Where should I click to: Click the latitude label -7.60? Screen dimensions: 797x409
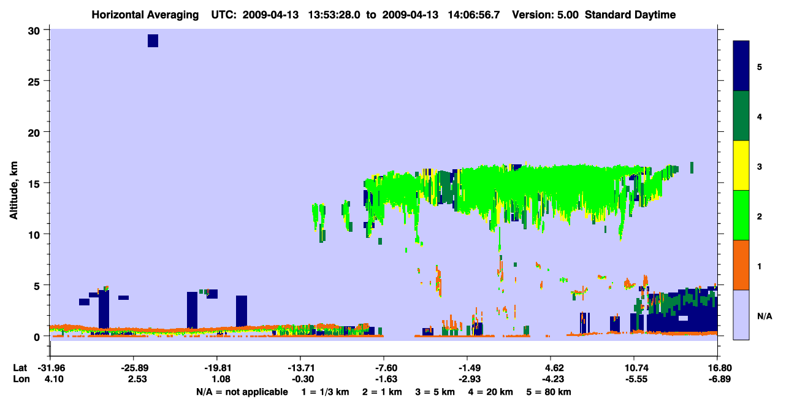coord(383,368)
